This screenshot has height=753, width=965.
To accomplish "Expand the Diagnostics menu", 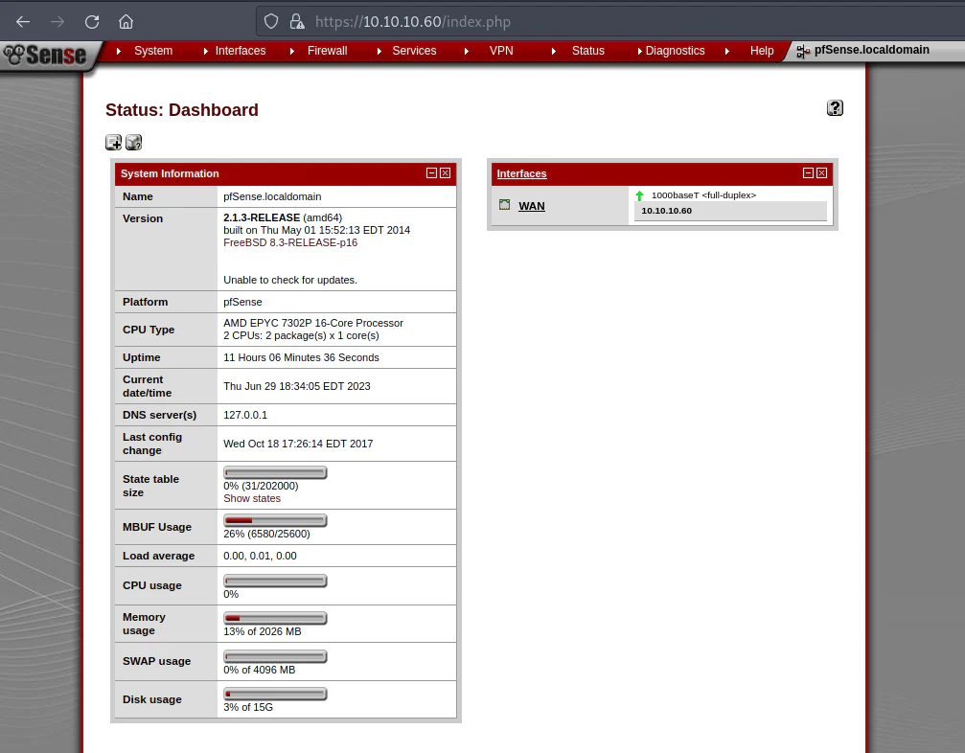I will pyautogui.click(x=676, y=51).
